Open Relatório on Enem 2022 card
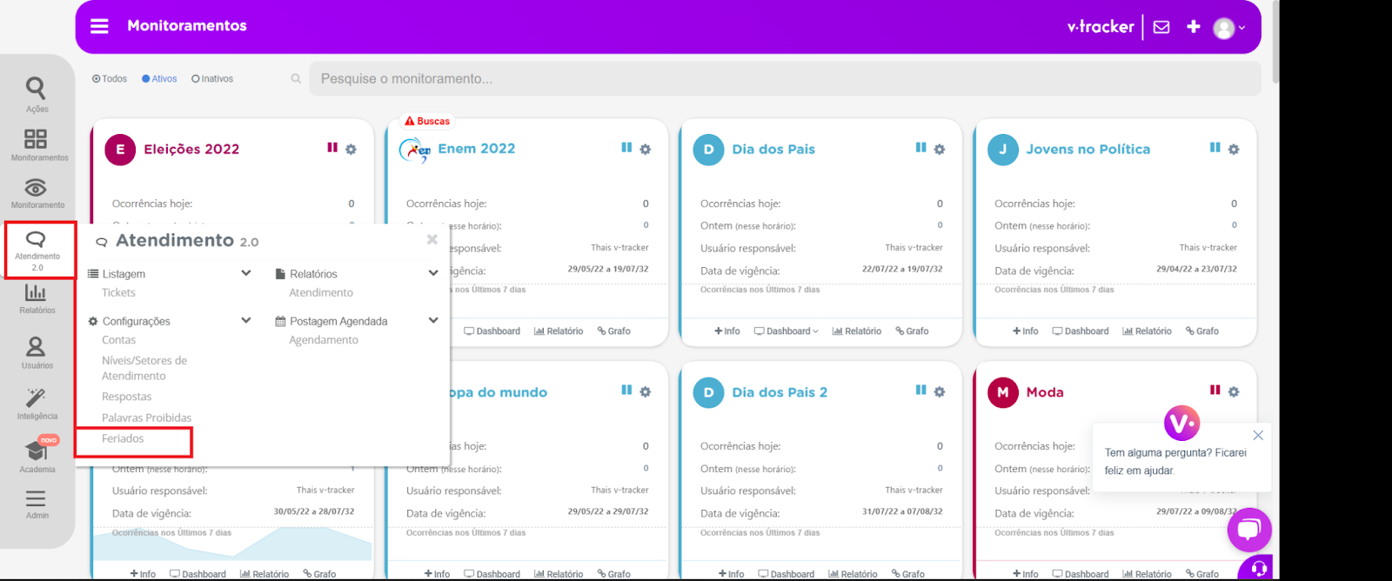 [559, 331]
